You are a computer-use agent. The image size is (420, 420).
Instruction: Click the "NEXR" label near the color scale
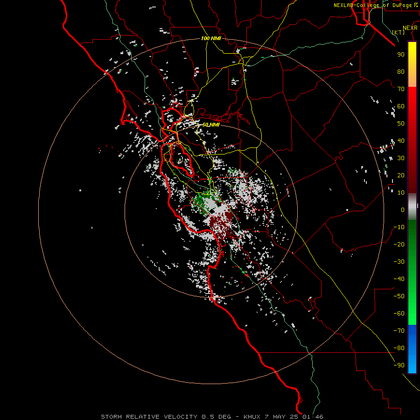coord(410,28)
